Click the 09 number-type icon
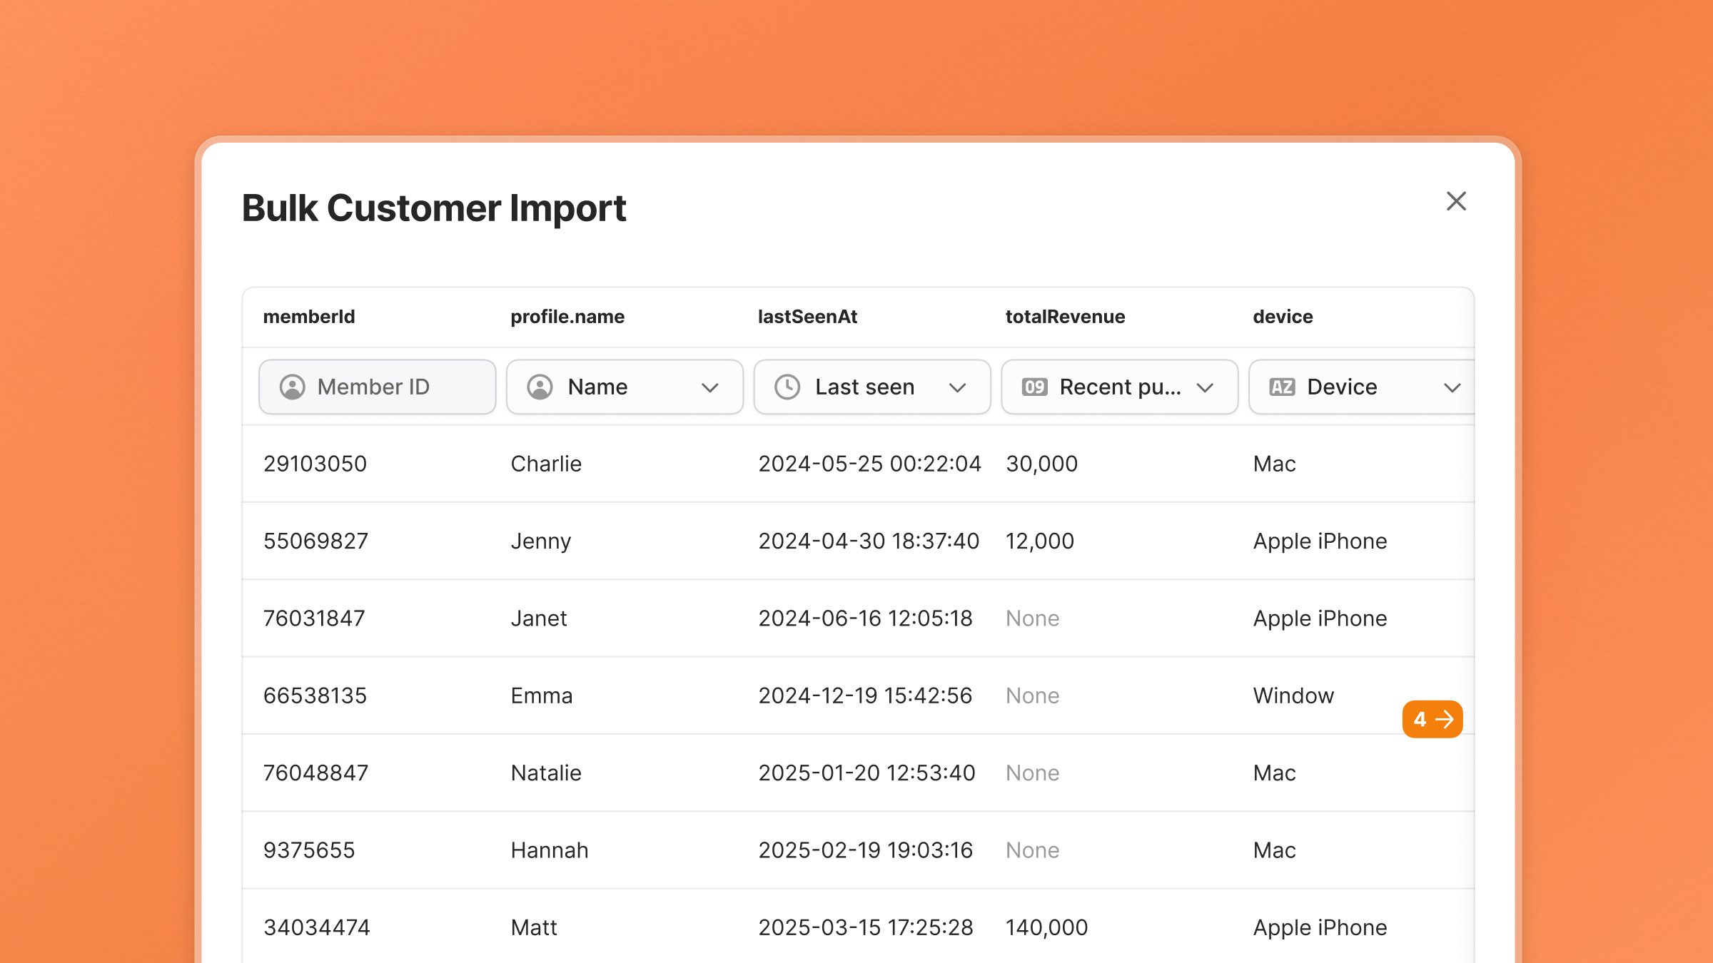Viewport: 1713px width, 963px height. [1034, 387]
